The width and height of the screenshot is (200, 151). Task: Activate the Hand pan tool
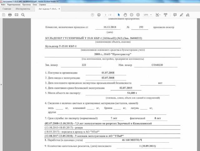click(x=125, y=15)
